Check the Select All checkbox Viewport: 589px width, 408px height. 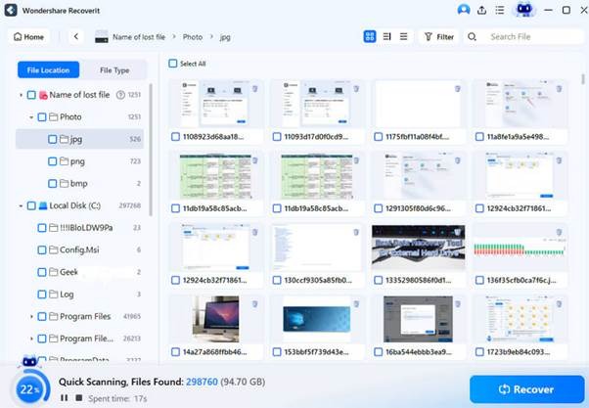click(x=173, y=64)
